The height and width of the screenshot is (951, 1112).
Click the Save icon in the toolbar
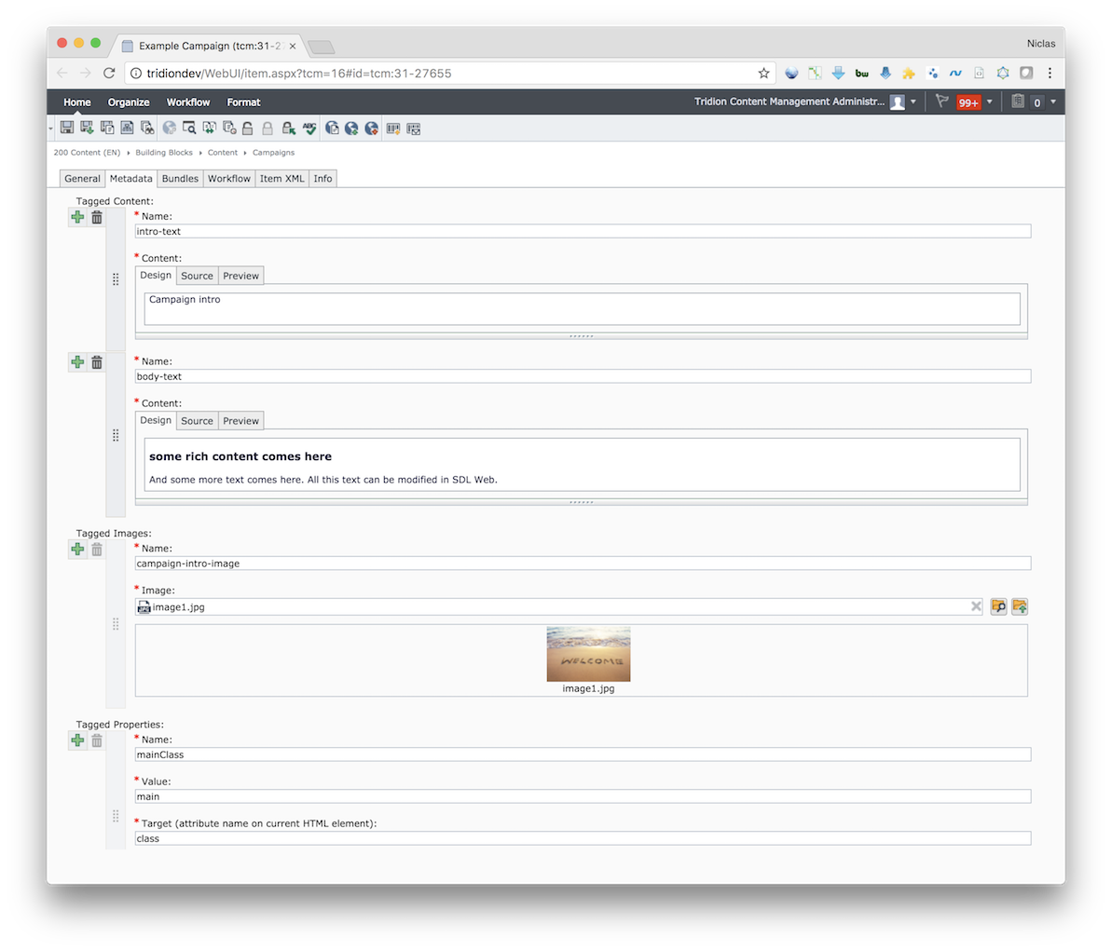(x=67, y=129)
